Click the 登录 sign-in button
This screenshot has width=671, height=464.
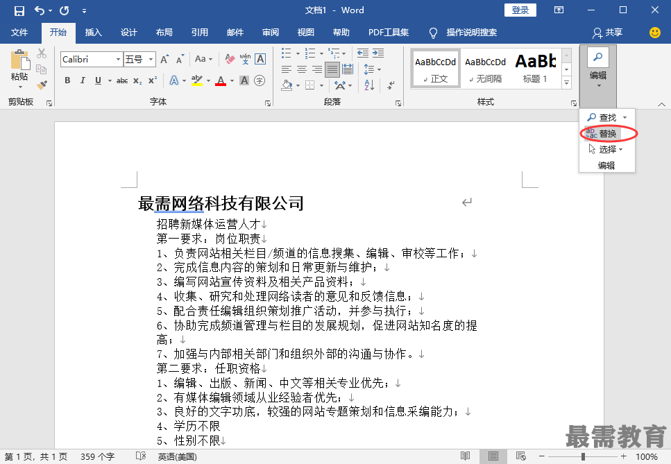point(520,10)
